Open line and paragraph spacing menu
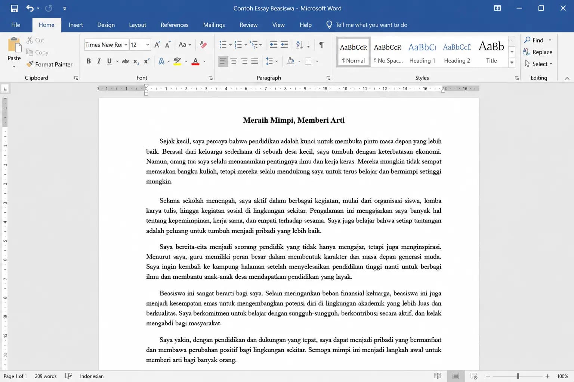Viewport: 574px width, 382px height. click(272, 61)
